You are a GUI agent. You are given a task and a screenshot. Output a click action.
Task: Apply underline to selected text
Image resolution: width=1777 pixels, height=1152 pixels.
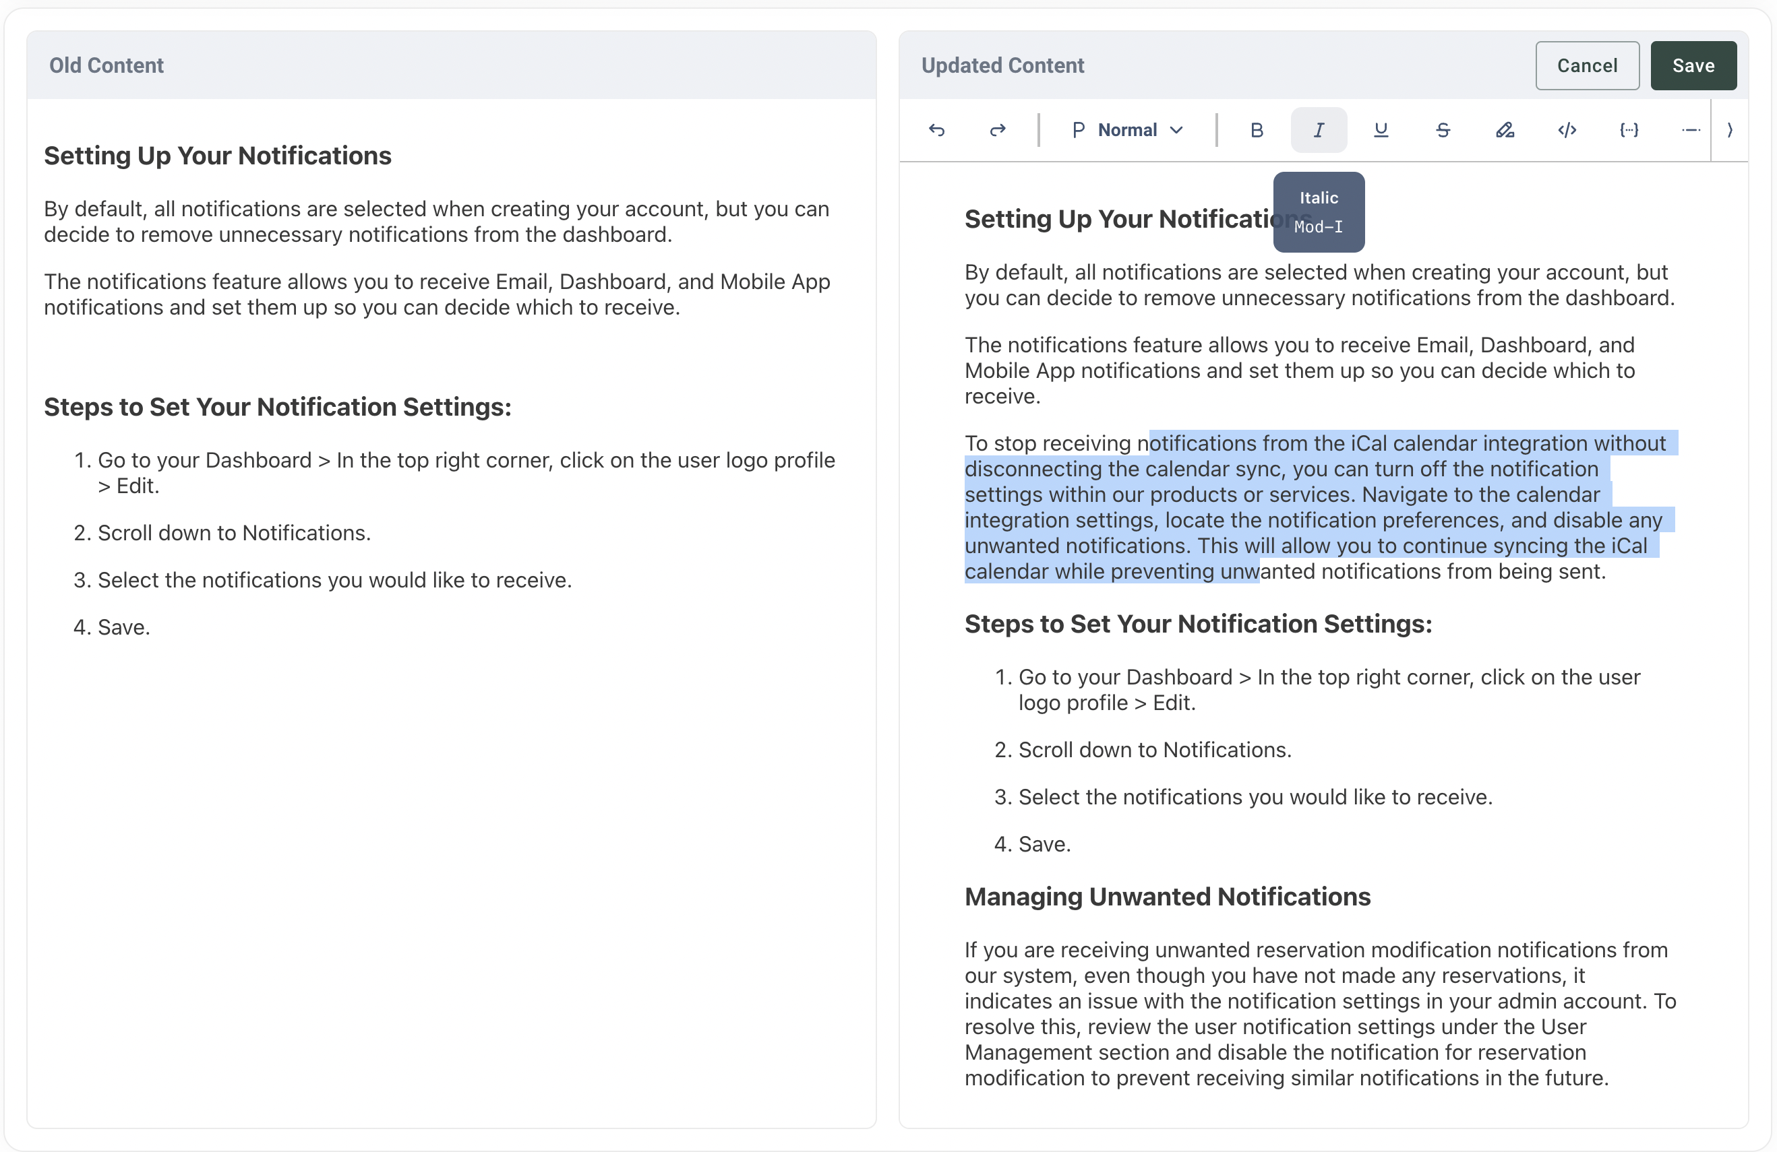click(x=1381, y=130)
